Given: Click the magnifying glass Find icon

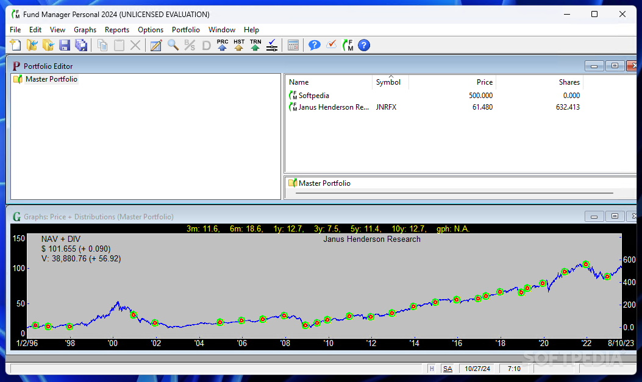Looking at the screenshot, I should tap(173, 45).
